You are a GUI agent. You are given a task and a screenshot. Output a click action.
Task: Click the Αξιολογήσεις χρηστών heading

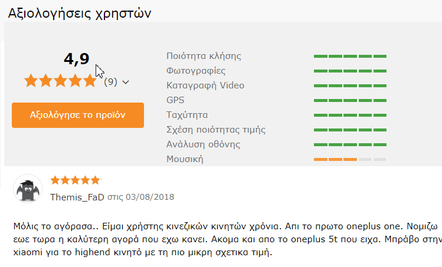pyautogui.click(x=80, y=13)
